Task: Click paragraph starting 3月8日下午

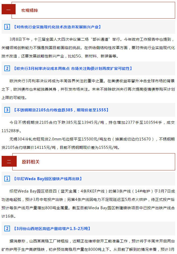Action: coord(88,48)
